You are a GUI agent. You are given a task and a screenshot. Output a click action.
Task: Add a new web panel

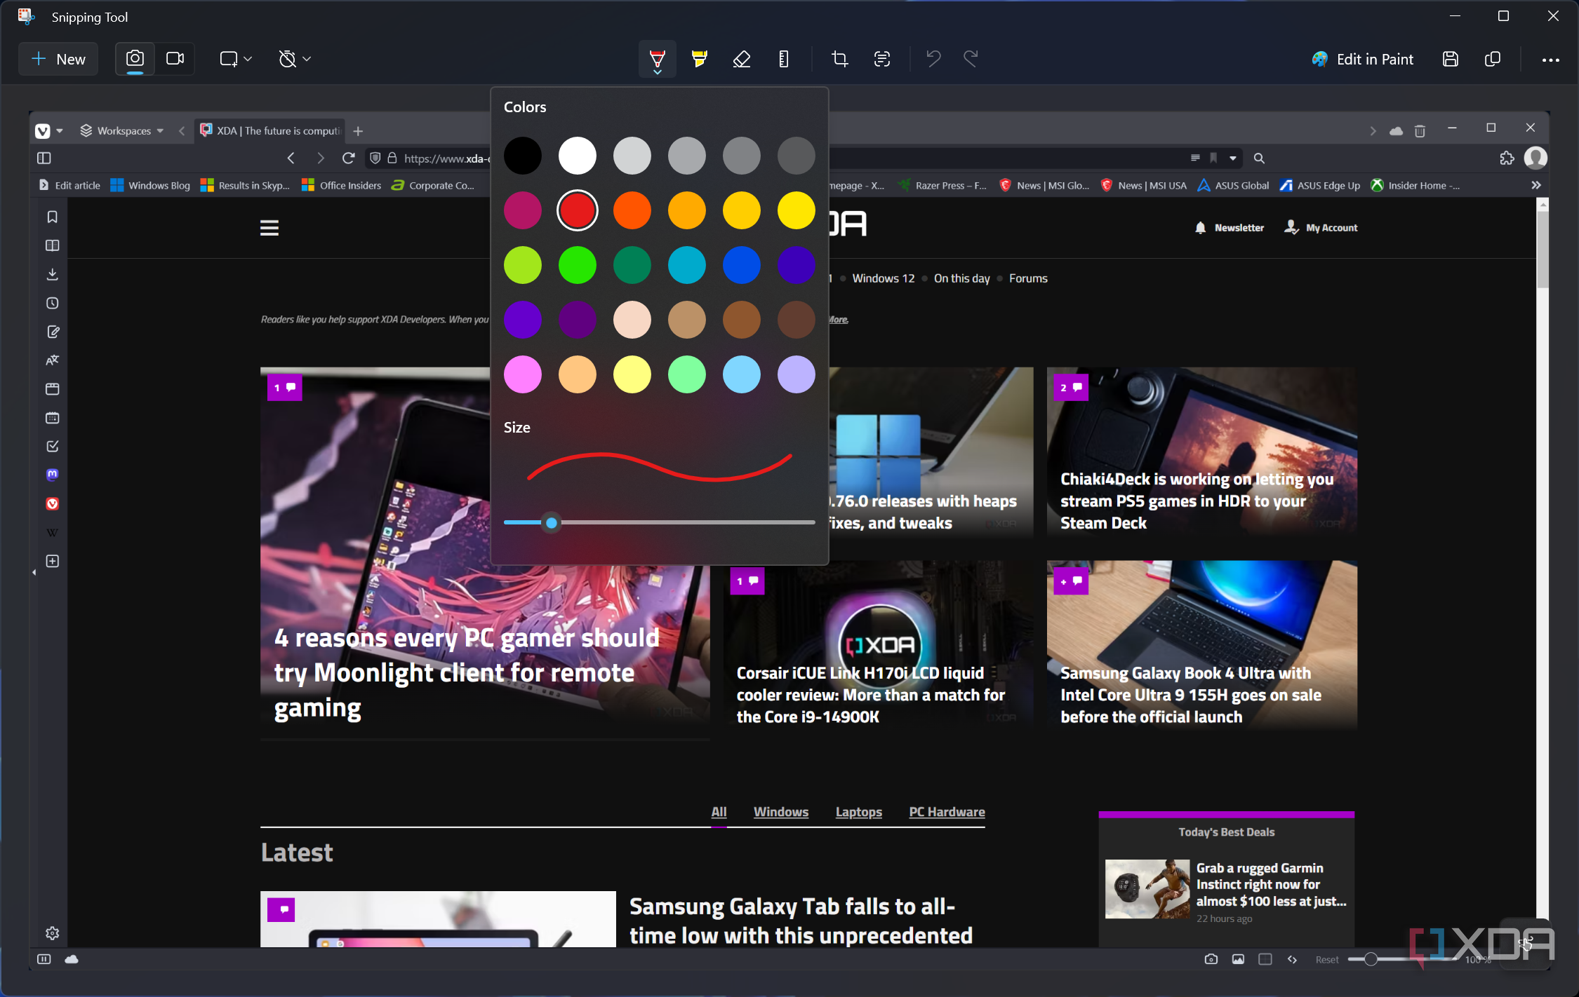[x=52, y=561]
